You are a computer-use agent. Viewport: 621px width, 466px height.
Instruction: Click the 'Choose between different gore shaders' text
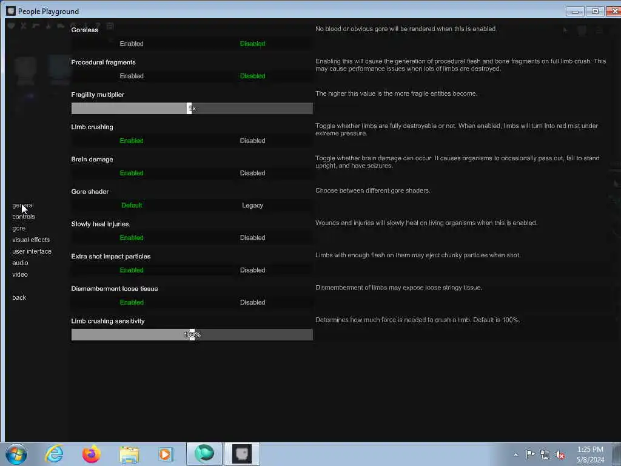pos(373,191)
